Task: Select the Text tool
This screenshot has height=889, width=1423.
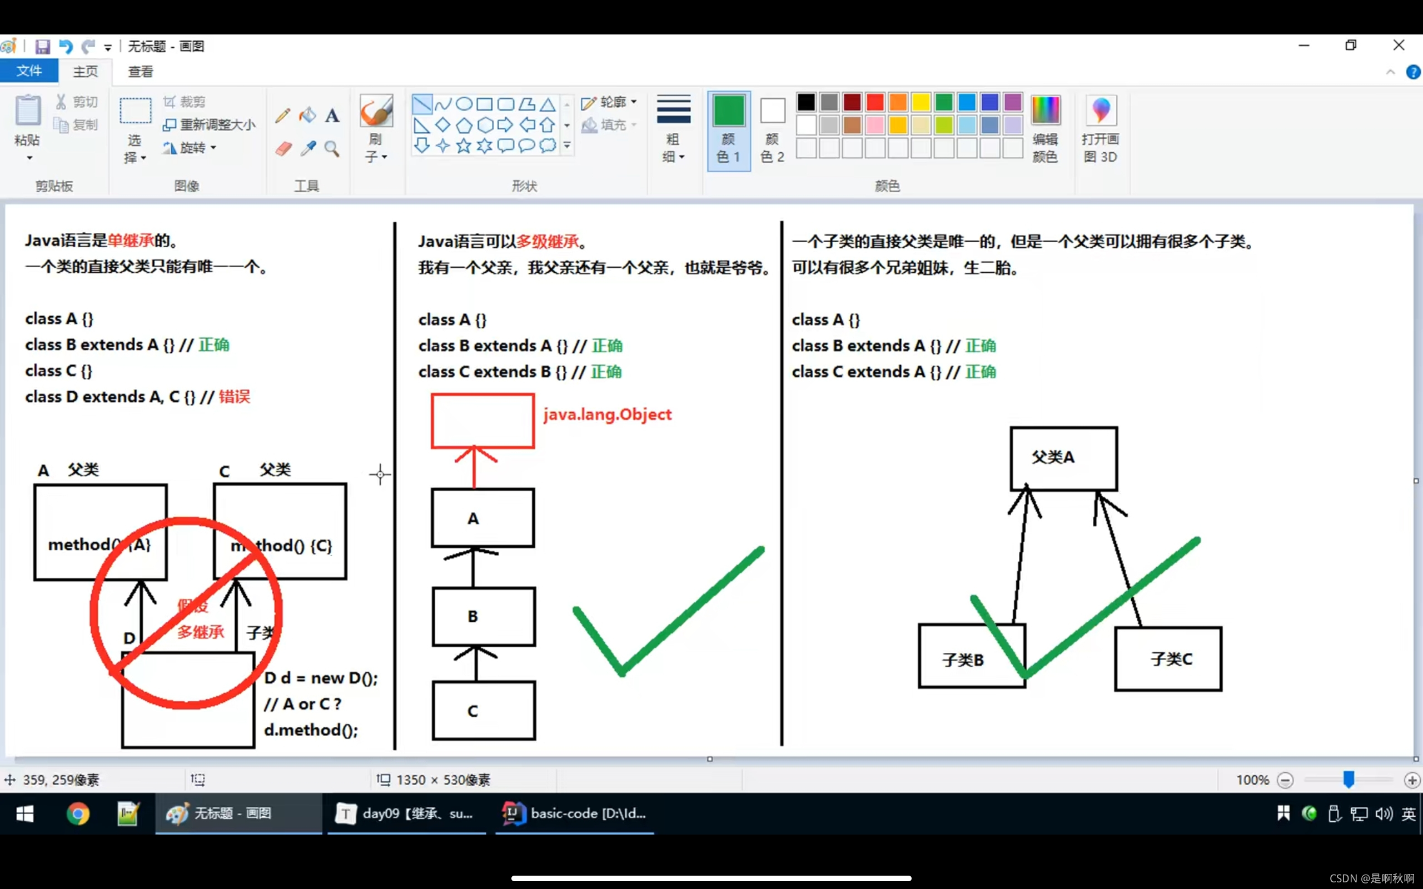Action: pos(332,115)
